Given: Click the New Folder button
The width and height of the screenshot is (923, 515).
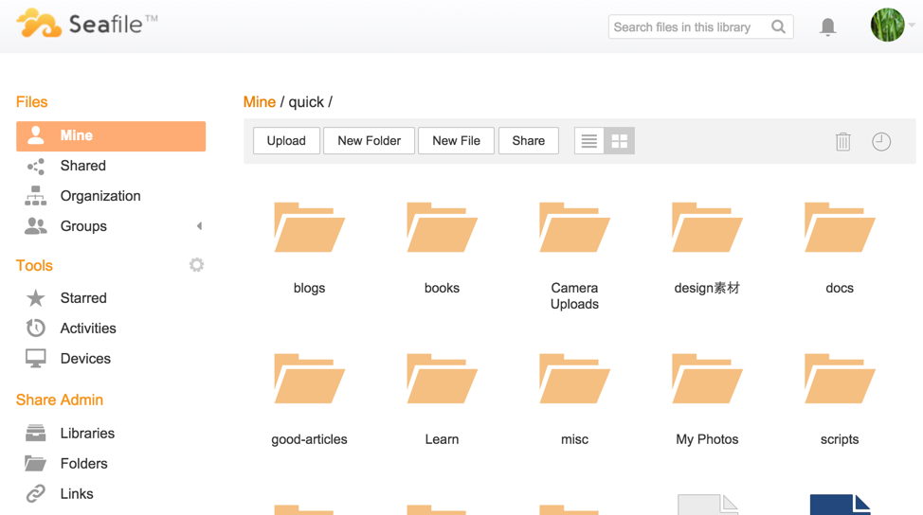Looking at the screenshot, I should tap(369, 140).
